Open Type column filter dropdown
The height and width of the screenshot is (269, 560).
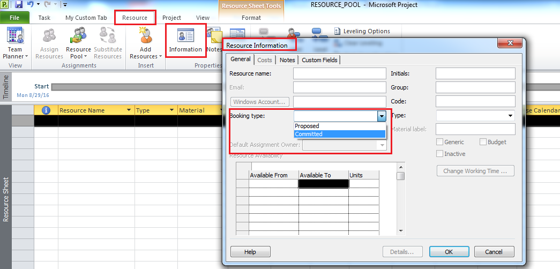coord(172,110)
